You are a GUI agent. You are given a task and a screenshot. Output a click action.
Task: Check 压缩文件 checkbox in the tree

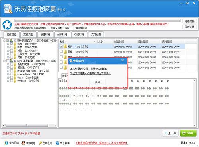(12, 54)
